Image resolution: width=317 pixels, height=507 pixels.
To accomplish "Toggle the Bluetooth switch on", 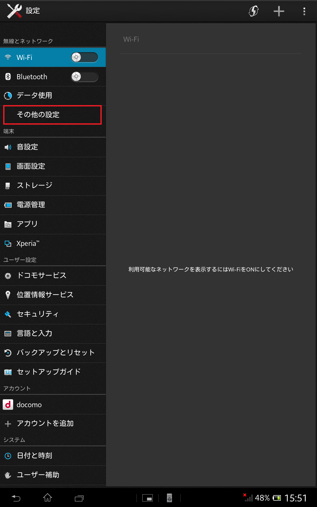I will point(85,77).
